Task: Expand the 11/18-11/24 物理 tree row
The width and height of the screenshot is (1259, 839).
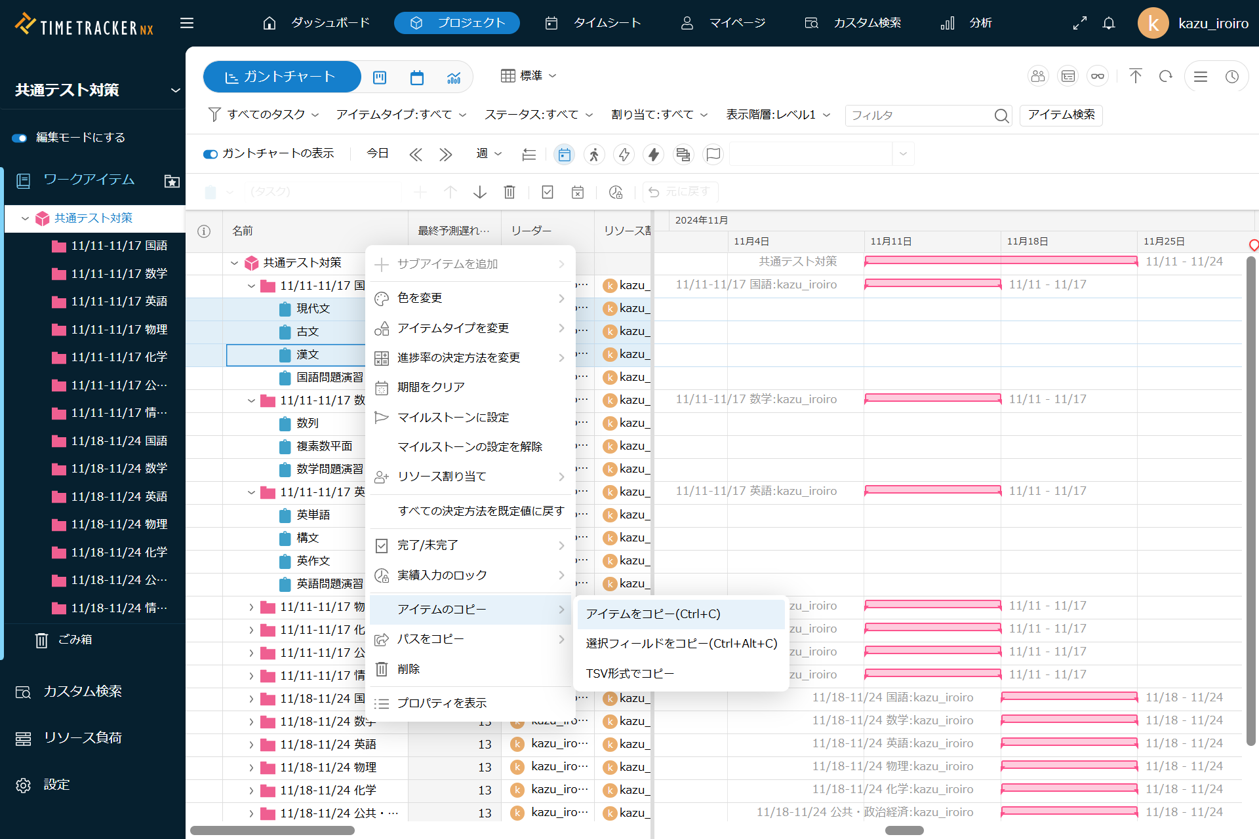Action: 251,768
